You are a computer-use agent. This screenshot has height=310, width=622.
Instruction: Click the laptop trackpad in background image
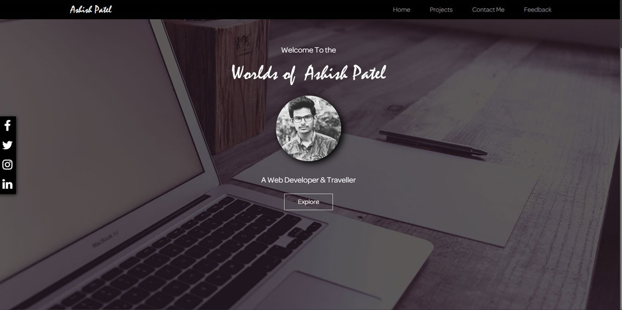[318, 292]
